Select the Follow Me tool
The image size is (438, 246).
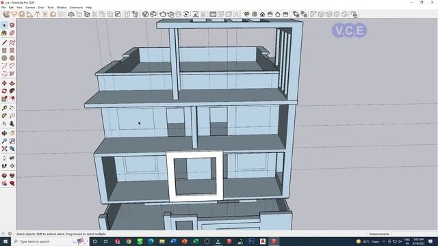pos(12,91)
